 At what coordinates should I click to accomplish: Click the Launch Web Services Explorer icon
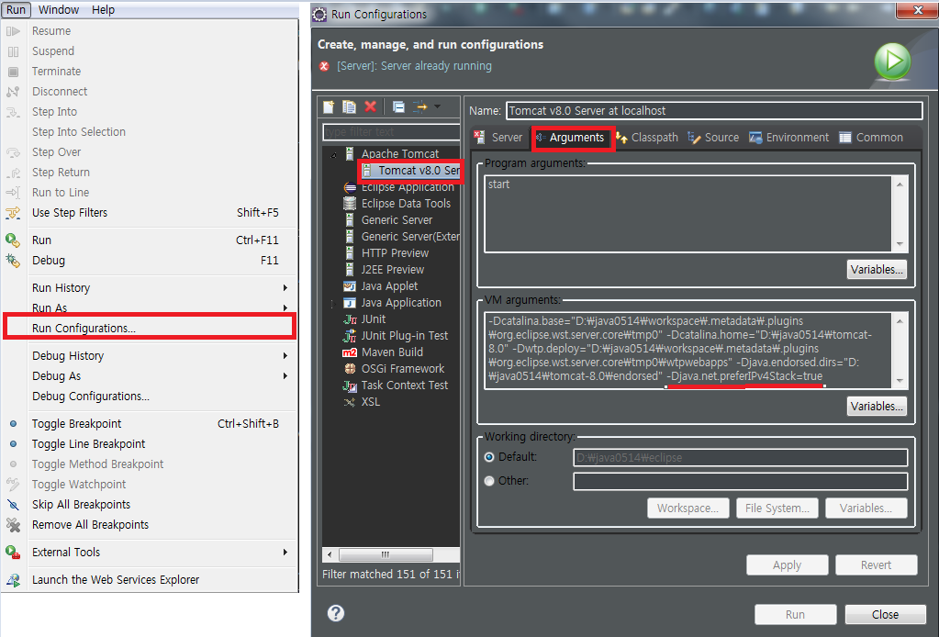pos(13,579)
